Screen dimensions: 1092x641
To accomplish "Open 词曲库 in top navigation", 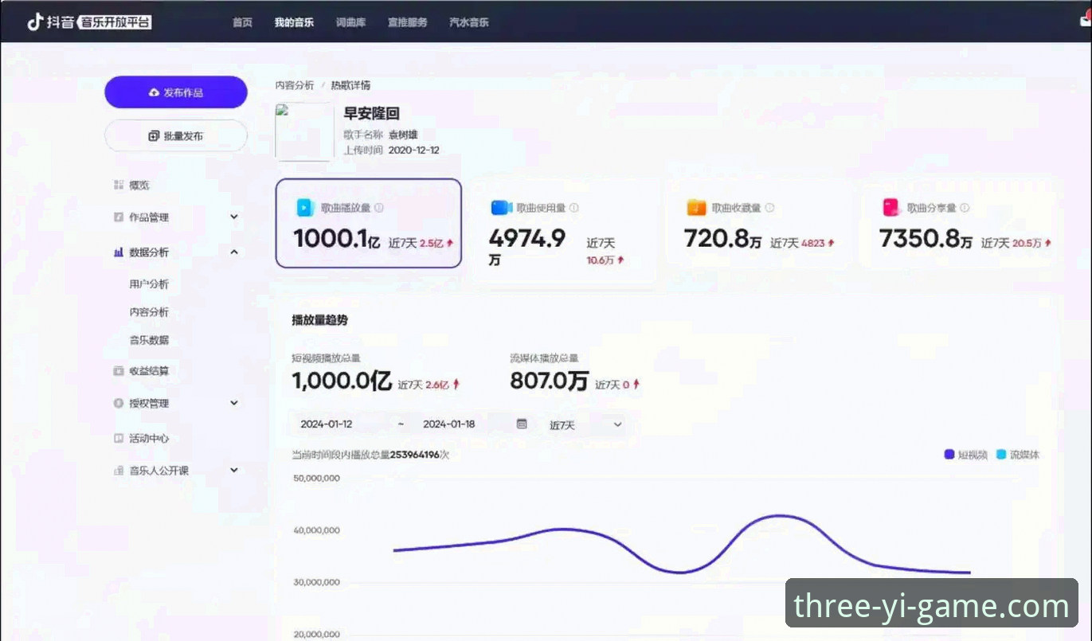I will pos(351,22).
